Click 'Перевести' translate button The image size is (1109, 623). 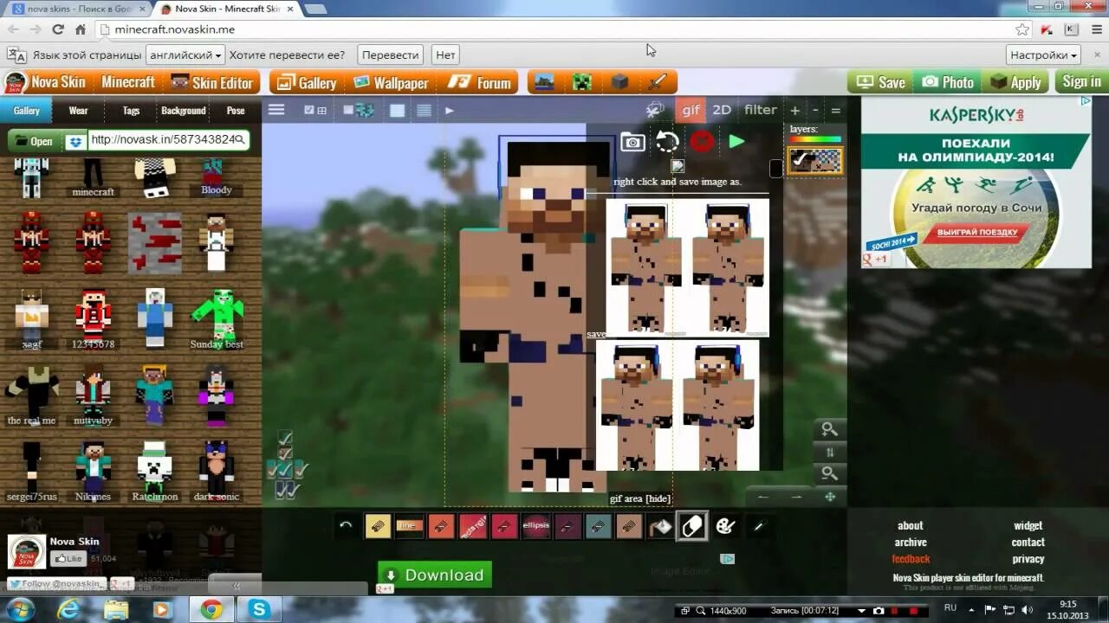pyautogui.click(x=390, y=55)
